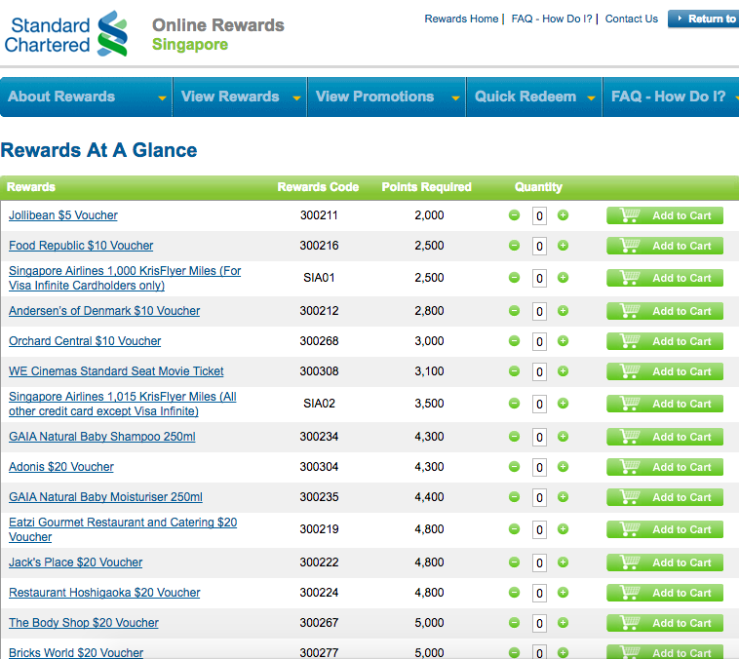
Task: Decrease quantity for Andersen's of Denmark Voucher
Action: click(x=514, y=311)
